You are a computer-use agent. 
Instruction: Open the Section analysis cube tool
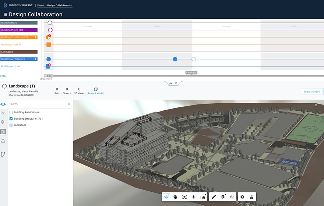click(223, 197)
